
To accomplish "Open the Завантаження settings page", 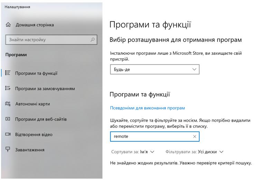I will (31, 150).
